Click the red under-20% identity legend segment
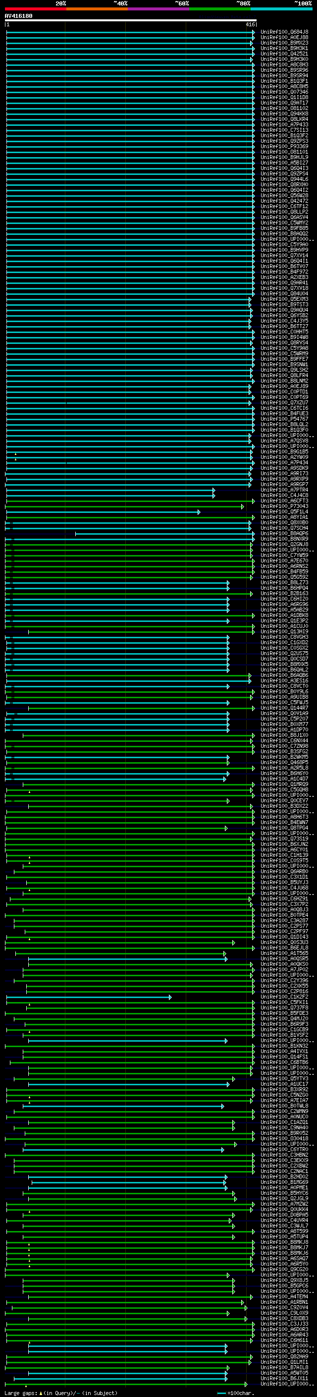317x1397 pixels. pyautogui.click(x=35, y=9)
